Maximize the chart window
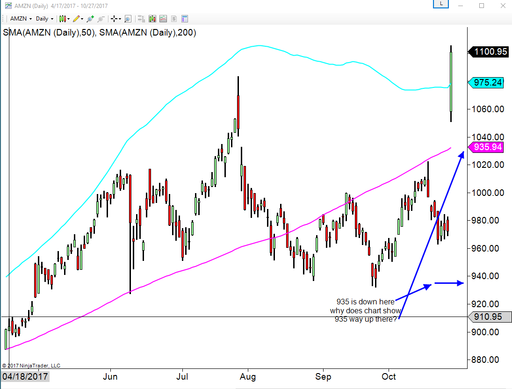This screenshot has height=389, width=512. [x=482, y=6]
